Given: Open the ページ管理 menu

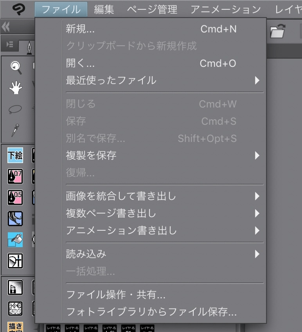Looking at the screenshot, I should click(152, 9).
